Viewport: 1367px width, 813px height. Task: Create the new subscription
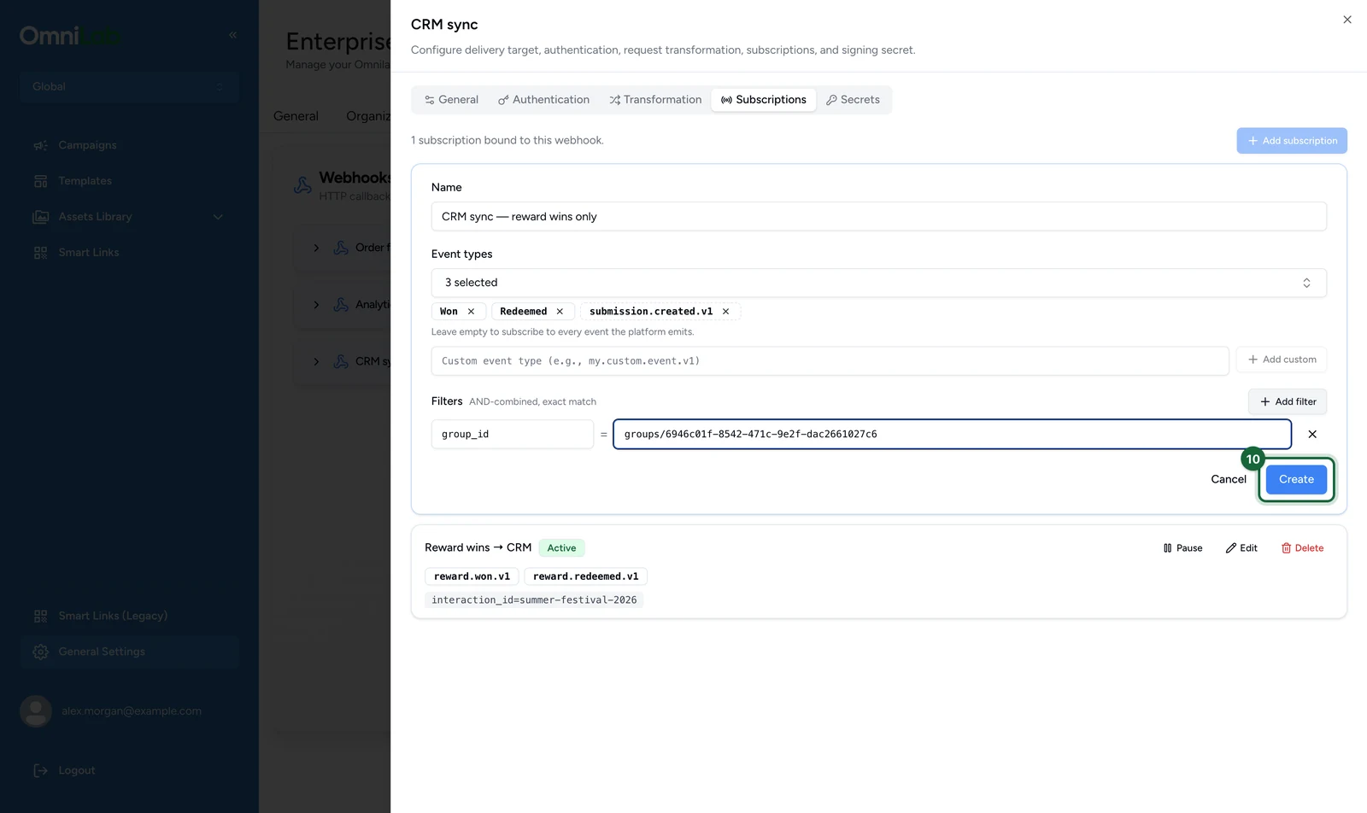[x=1296, y=479]
